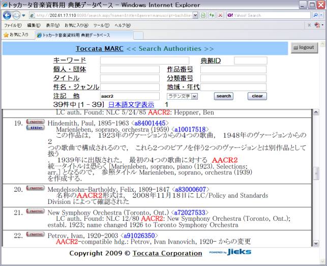
Task: Click the タイトル input field
Action: click(130, 78)
